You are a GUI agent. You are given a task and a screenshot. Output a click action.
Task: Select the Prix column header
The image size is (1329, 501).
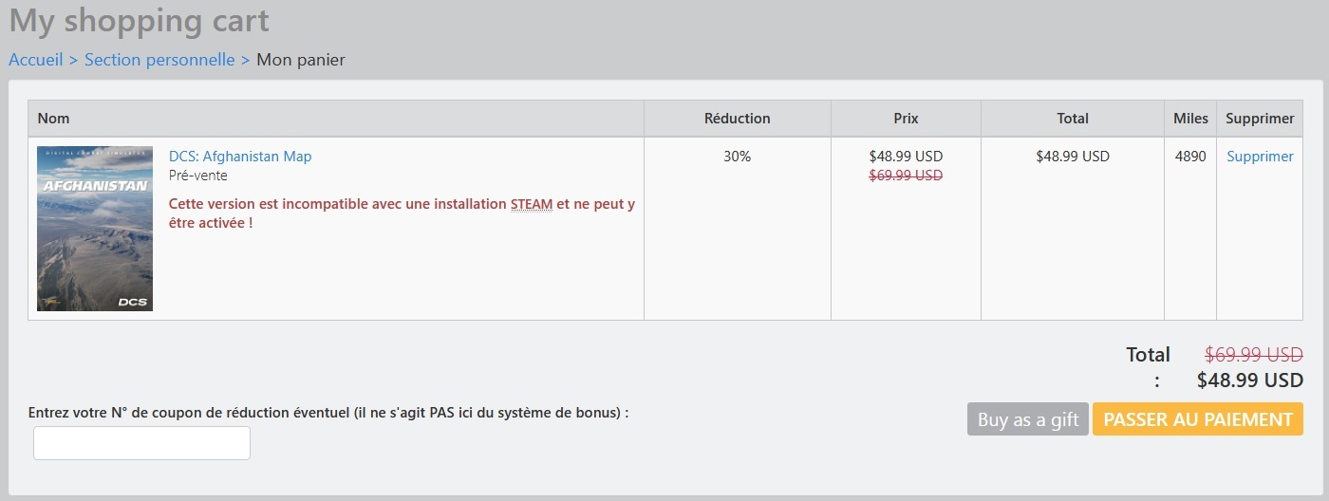tap(906, 119)
